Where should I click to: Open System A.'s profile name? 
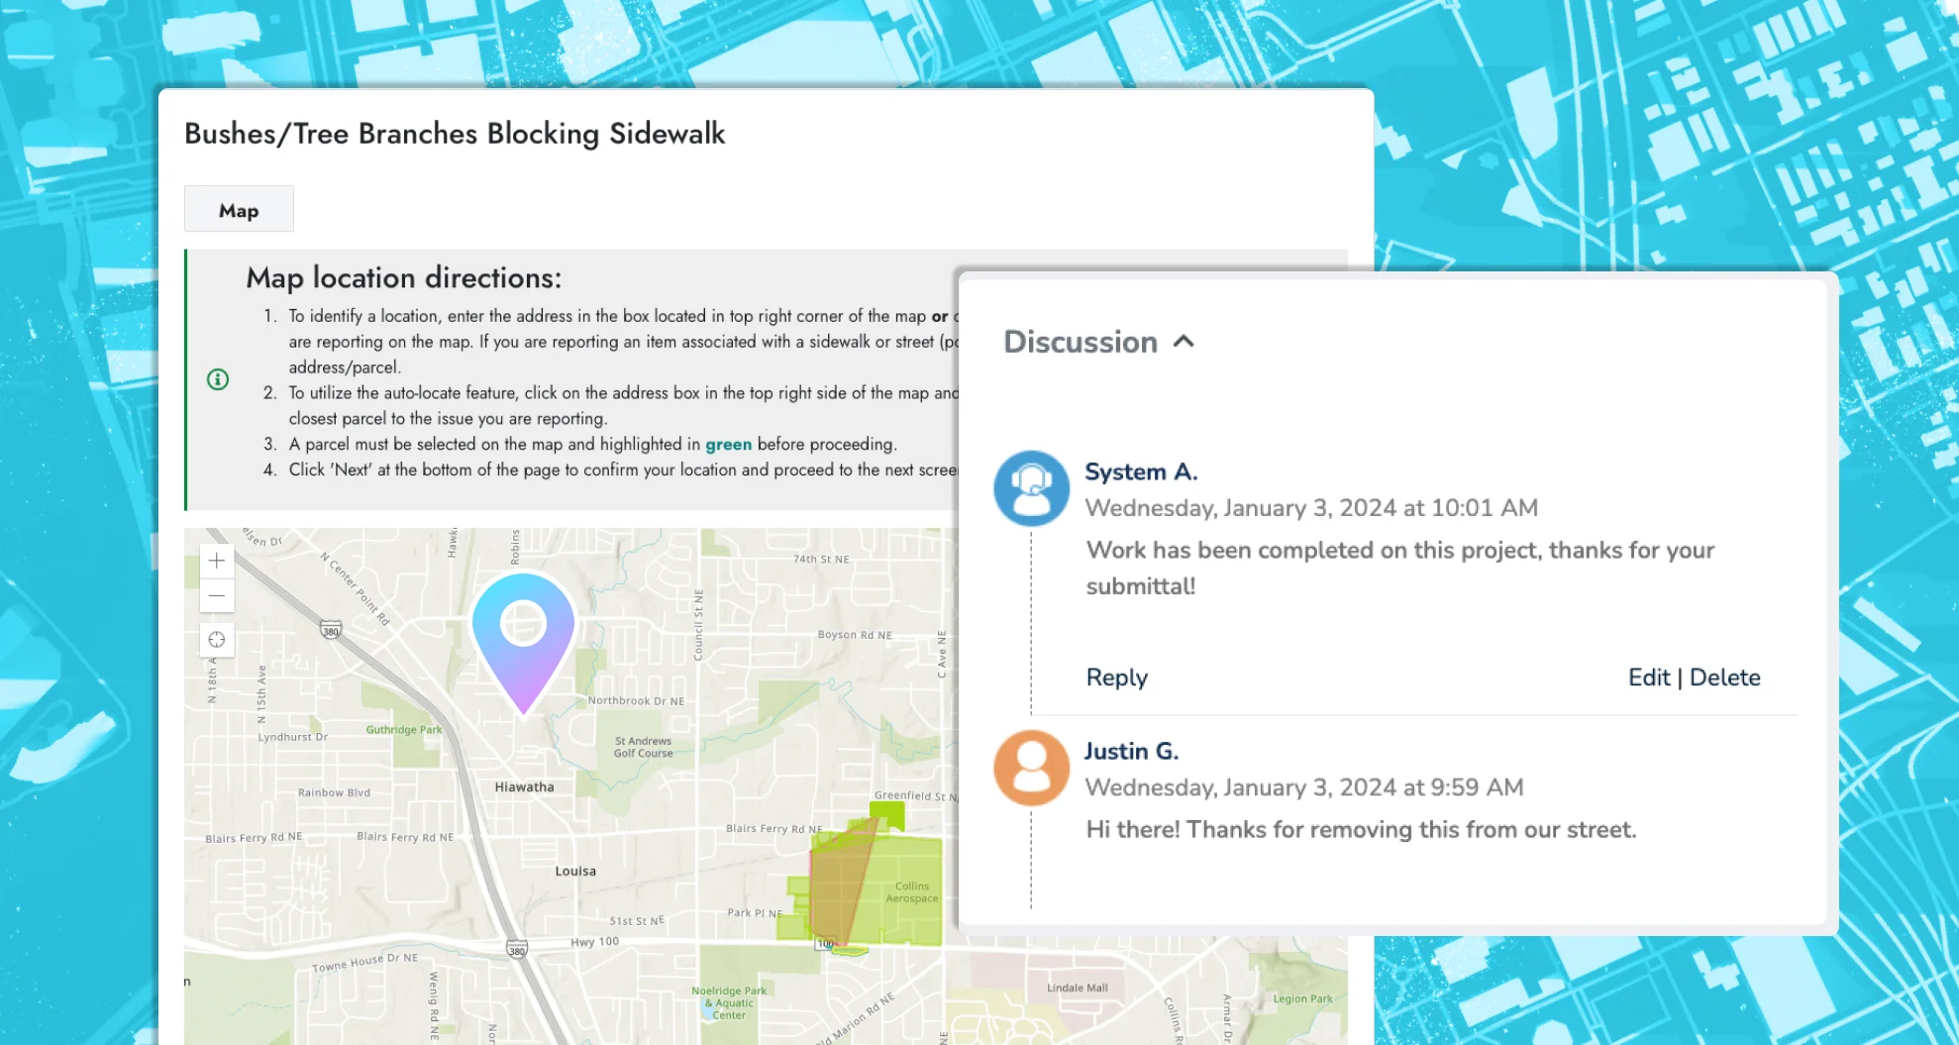point(1141,472)
